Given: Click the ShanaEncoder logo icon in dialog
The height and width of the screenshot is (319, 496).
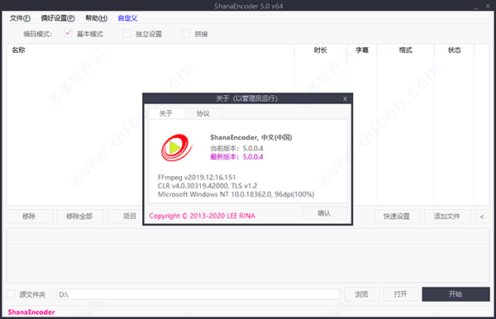Looking at the screenshot, I should coord(177,147).
